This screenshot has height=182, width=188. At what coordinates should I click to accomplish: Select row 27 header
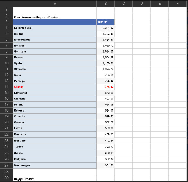(6, 165)
